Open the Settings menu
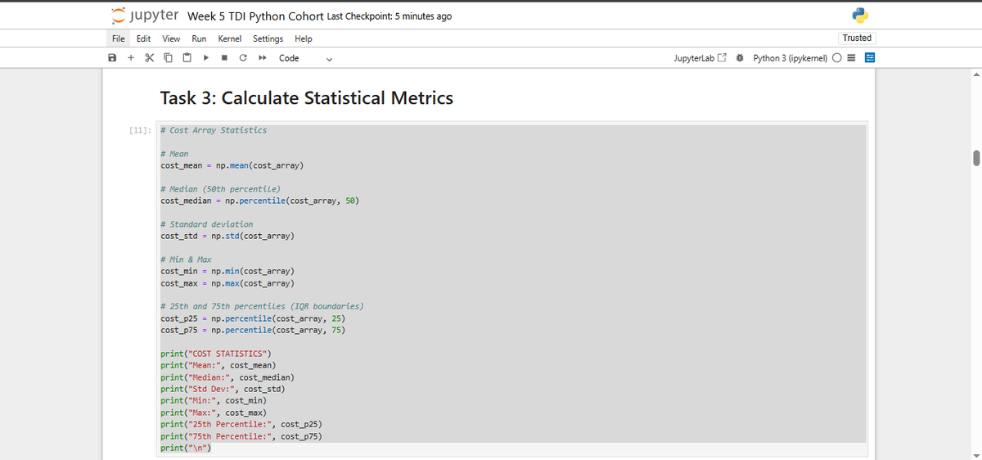The width and height of the screenshot is (982, 460). (268, 38)
